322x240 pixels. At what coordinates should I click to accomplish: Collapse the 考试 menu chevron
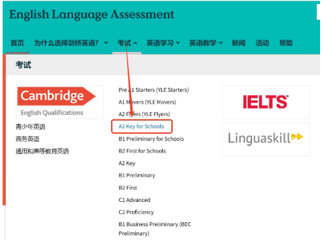[135, 43]
